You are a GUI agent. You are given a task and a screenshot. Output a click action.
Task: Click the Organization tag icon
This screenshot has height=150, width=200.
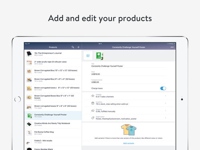pos(93,118)
